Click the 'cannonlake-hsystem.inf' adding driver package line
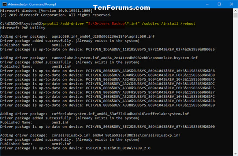Image resolution: width=238 pixels, height=156 pixels. [99, 58]
